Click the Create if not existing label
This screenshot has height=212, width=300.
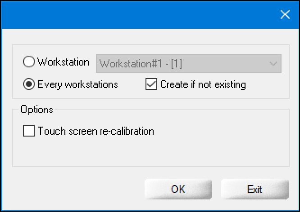pyautogui.click(x=203, y=84)
